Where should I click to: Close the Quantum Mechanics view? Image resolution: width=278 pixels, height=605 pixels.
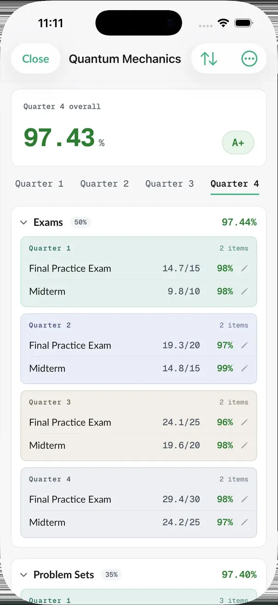[35, 59]
